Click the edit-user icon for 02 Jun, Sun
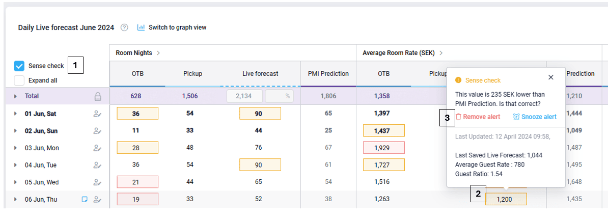This screenshot has width=609, height=216. coord(97,131)
